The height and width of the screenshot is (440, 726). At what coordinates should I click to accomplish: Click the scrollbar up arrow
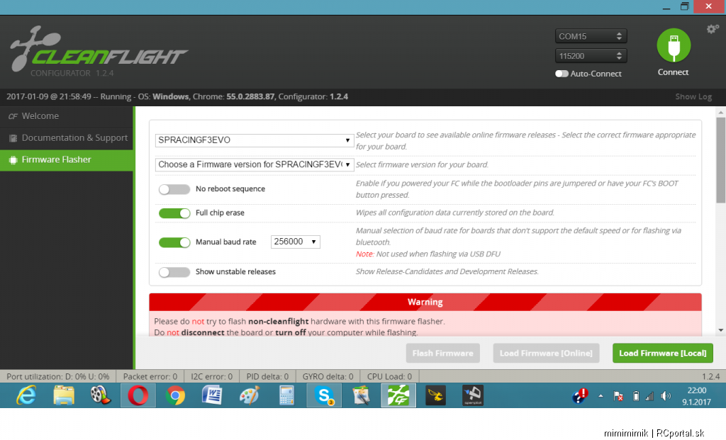click(x=720, y=112)
